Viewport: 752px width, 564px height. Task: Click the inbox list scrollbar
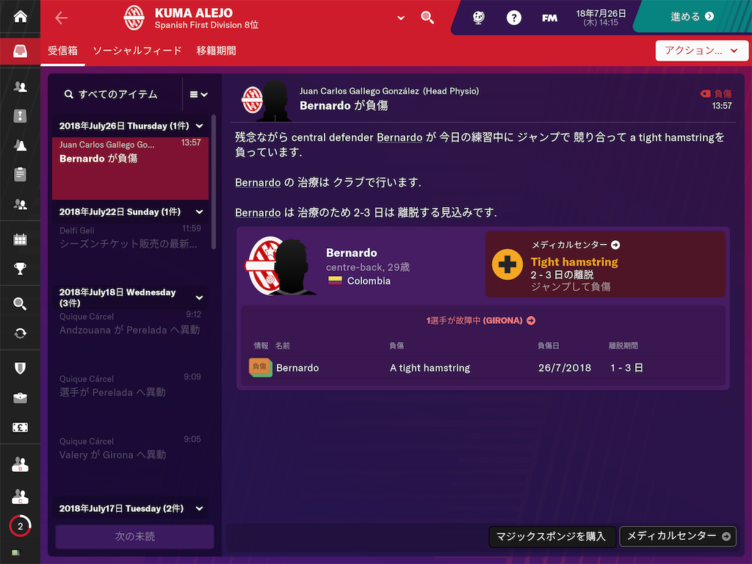214,182
